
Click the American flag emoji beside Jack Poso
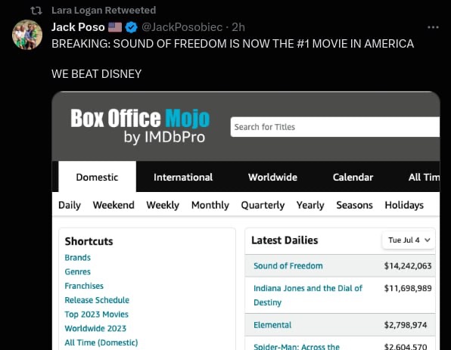pos(115,27)
